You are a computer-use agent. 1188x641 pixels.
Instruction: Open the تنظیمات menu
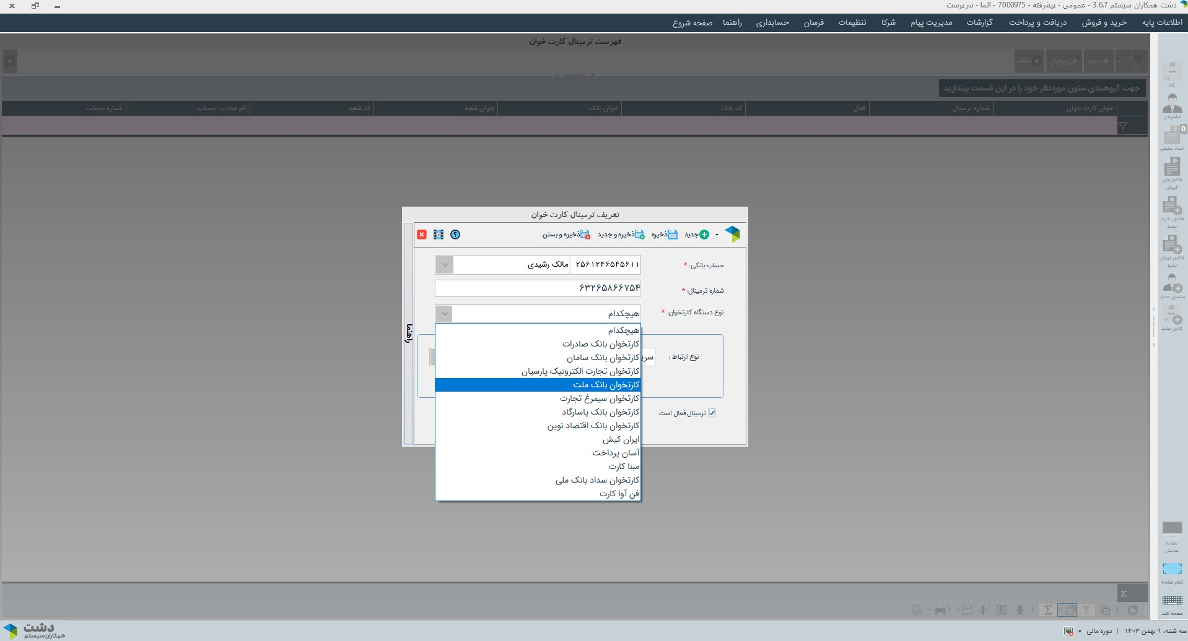(x=852, y=22)
